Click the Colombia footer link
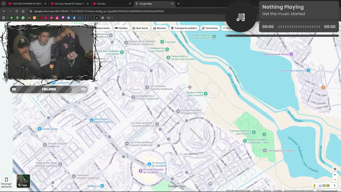 [257, 190]
